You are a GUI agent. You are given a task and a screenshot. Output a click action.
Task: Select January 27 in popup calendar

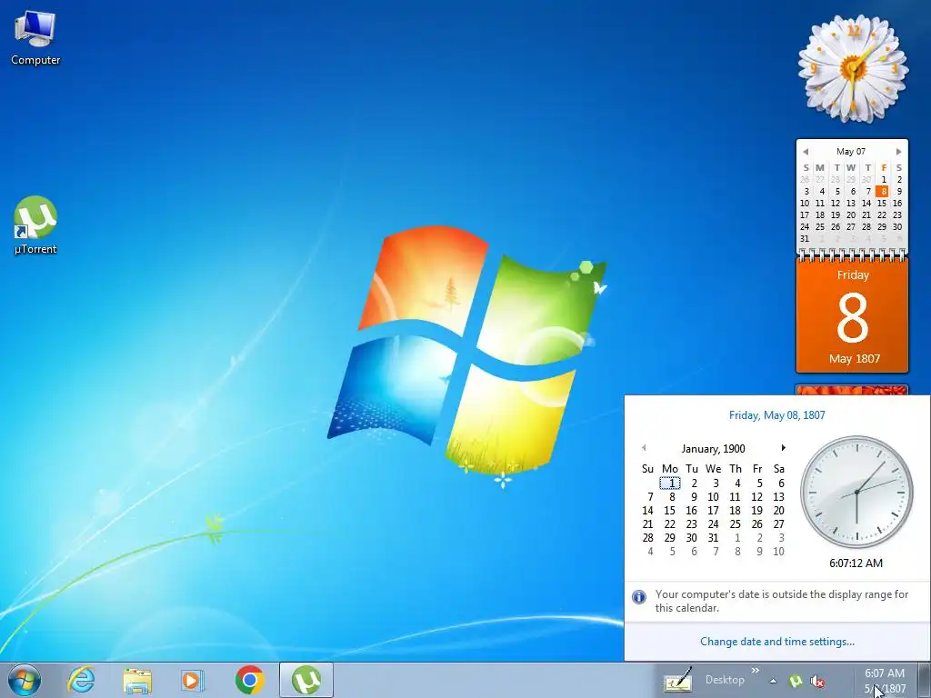(x=779, y=524)
